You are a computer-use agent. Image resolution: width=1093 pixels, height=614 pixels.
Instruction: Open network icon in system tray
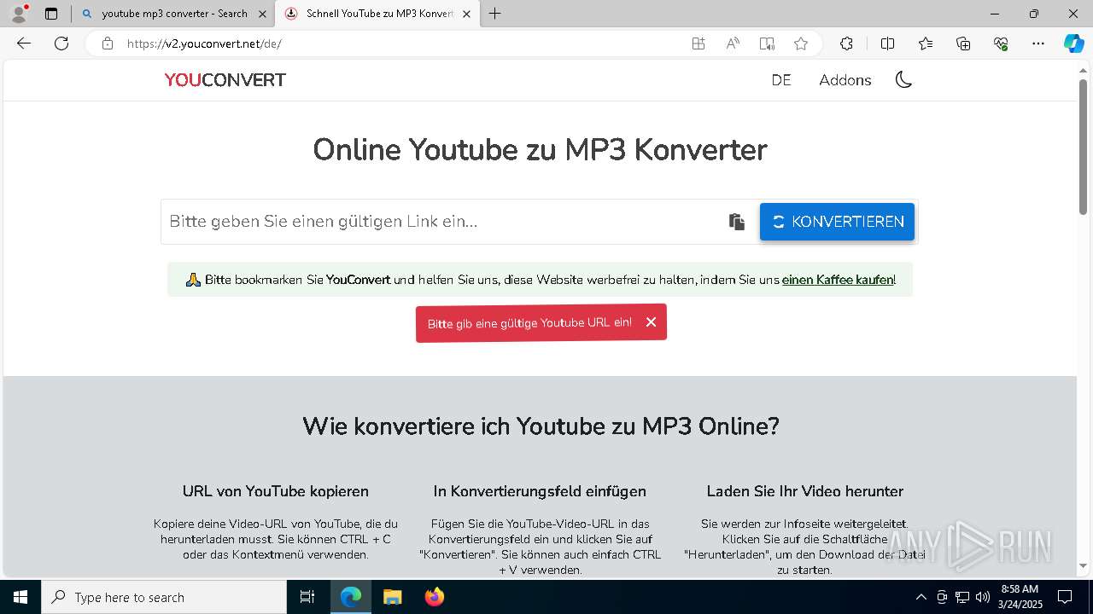coord(962,597)
